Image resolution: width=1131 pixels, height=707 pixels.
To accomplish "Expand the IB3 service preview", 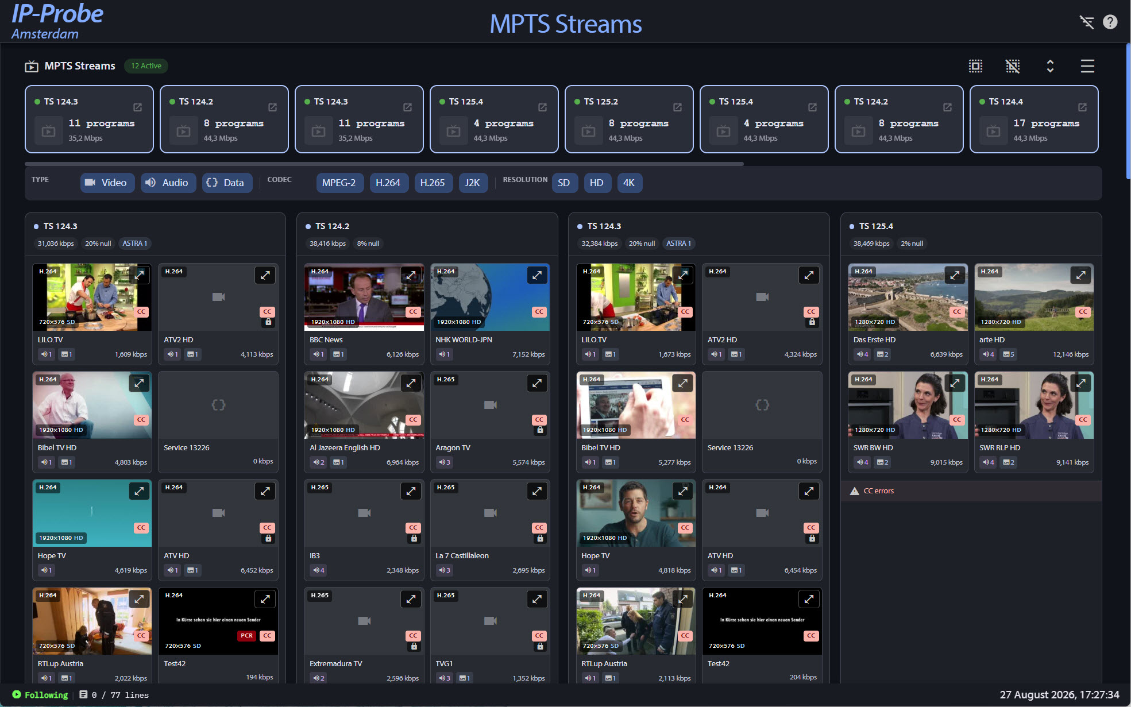I will point(411,491).
